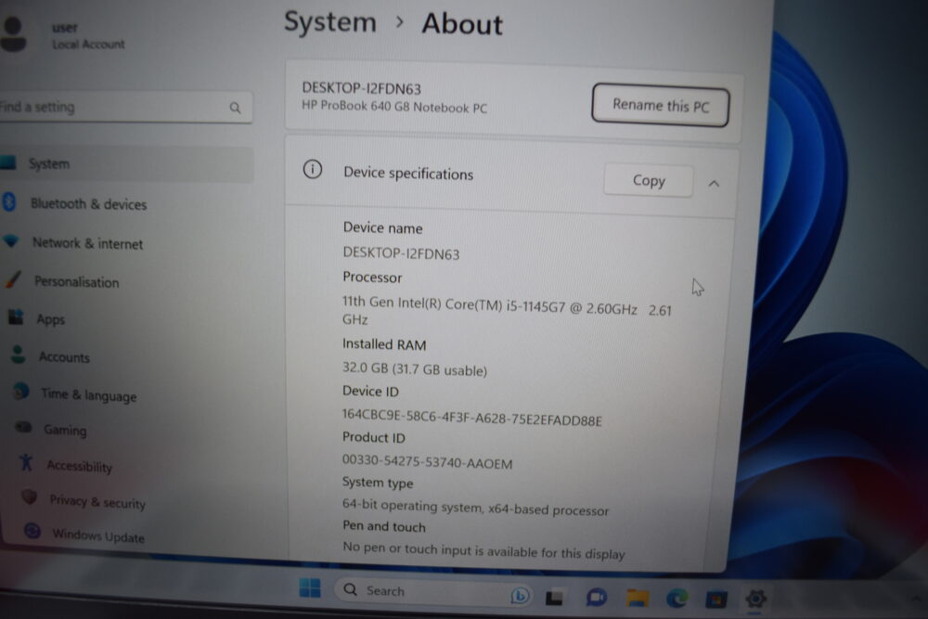The height and width of the screenshot is (619, 928).
Task: Click the No pen or touch input text
Action: point(483,551)
